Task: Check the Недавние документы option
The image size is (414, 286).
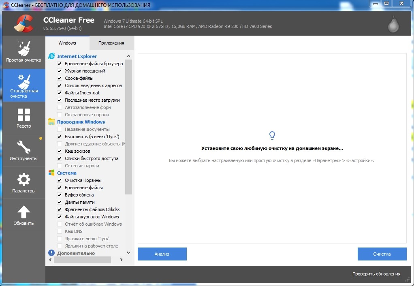Action: tap(60, 129)
